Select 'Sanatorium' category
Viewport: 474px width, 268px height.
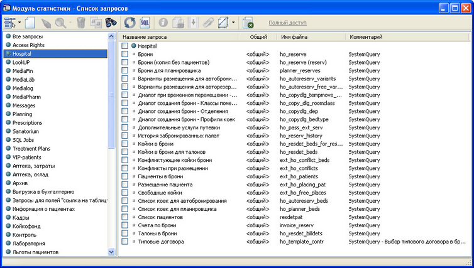25,131
